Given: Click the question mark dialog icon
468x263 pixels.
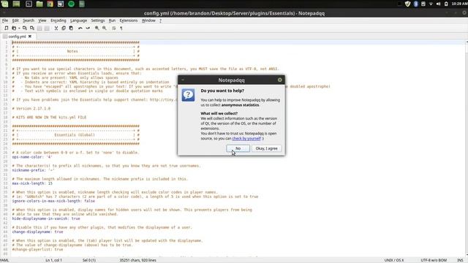Looking at the screenshot, I should coord(189,95).
